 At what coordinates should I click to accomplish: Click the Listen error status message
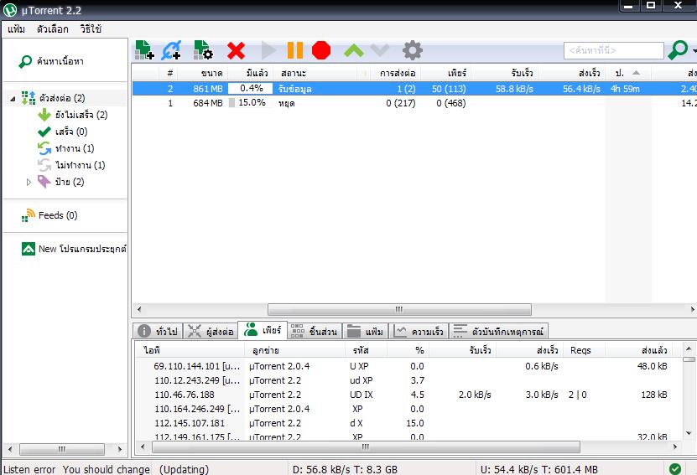pyautogui.click(x=76, y=469)
